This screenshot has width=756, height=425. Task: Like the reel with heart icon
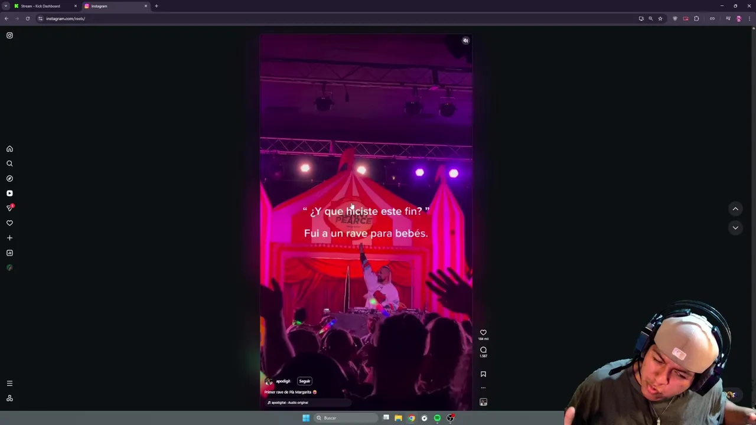(483, 332)
